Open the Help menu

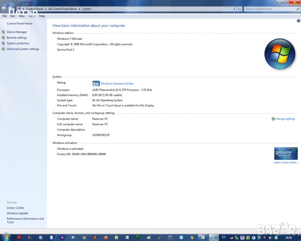click(x=42, y=16)
